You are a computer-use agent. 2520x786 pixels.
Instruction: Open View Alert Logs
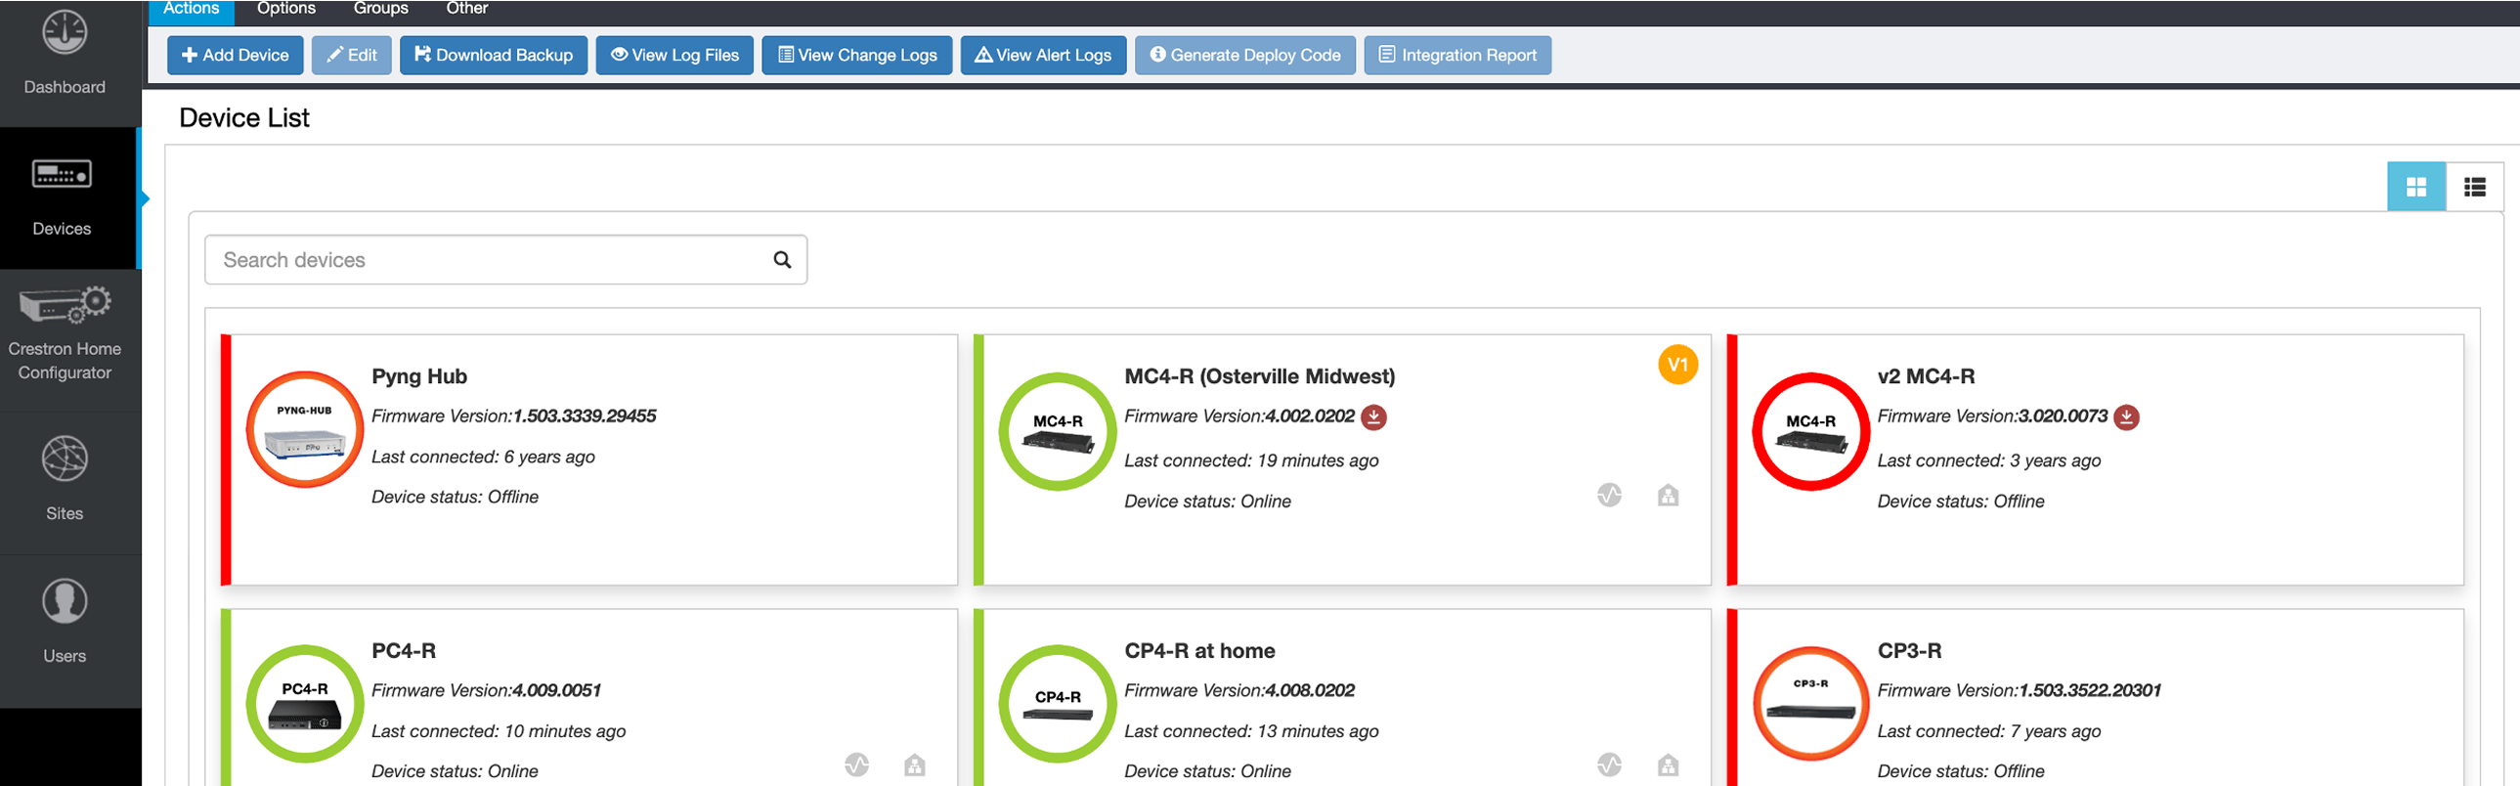[1043, 56]
